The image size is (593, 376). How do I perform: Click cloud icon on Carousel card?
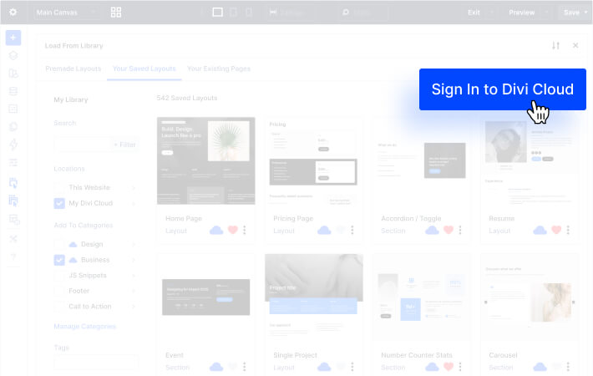tap(540, 367)
